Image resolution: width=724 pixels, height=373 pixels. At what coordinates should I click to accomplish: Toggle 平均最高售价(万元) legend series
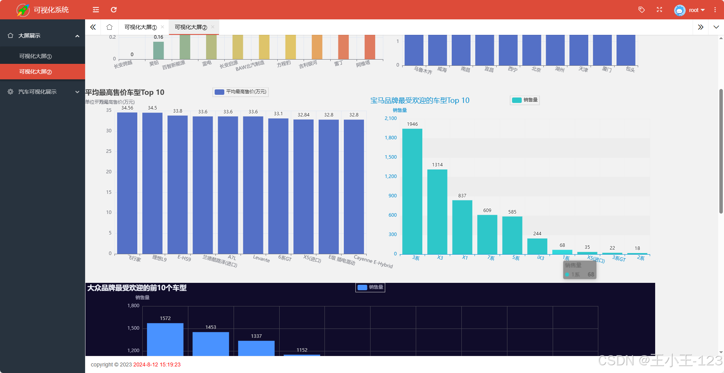point(241,92)
